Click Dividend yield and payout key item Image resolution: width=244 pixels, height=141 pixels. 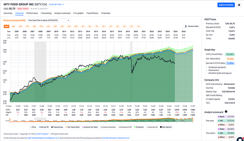[x=219, y=73]
